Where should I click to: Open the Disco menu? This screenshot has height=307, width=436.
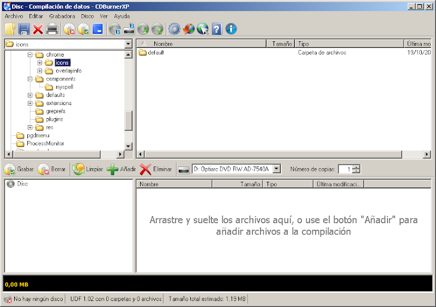(87, 16)
